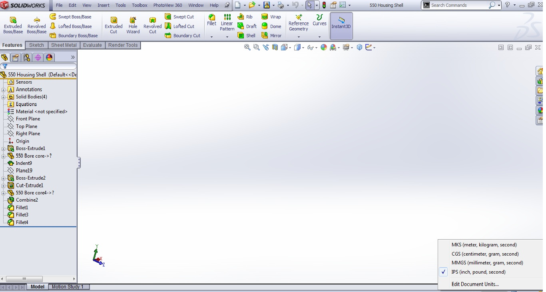Switch to the ConfigurationManager panel tab

pos(27,57)
